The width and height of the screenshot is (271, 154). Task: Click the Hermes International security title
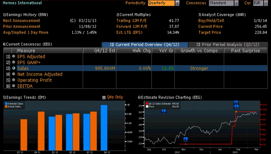(x=22, y=3)
